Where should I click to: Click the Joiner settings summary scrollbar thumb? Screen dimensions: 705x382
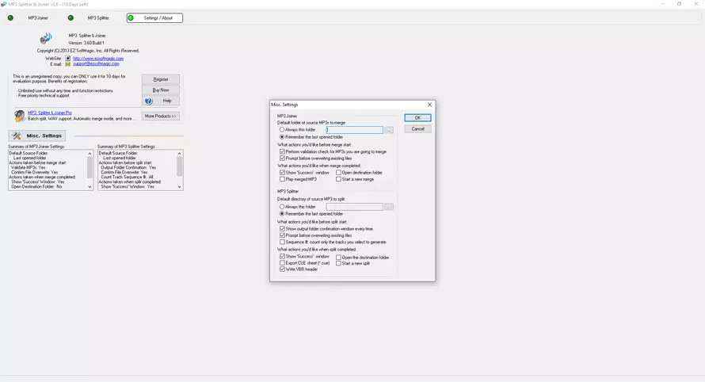tap(90, 167)
